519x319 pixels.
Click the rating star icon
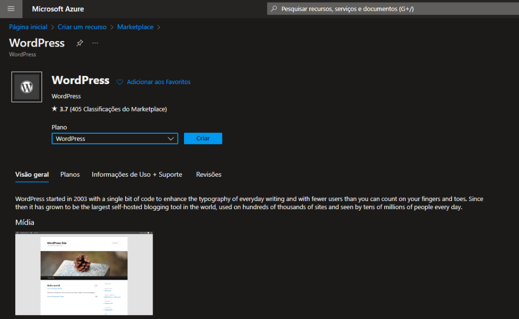pyautogui.click(x=55, y=109)
